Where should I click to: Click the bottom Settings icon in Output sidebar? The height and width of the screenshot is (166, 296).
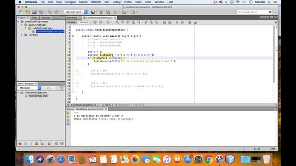point(68,124)
